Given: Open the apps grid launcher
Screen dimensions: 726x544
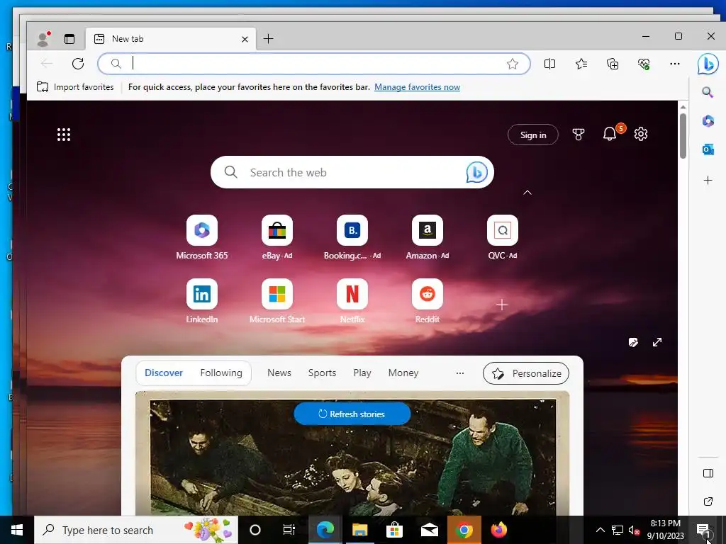Looking at the screenshot, I should tap(64, 135).
